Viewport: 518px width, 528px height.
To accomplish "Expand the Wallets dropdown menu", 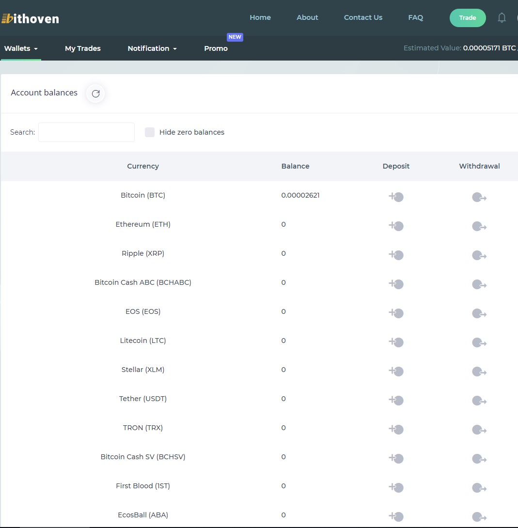I will (21, 48).
